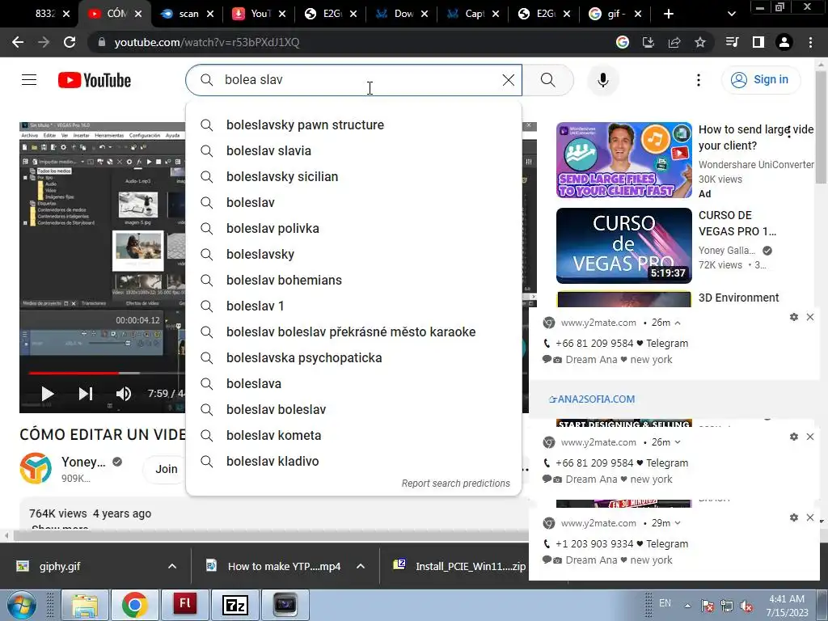Open YouTube settings three-dot menu

[x=698, y=80]
